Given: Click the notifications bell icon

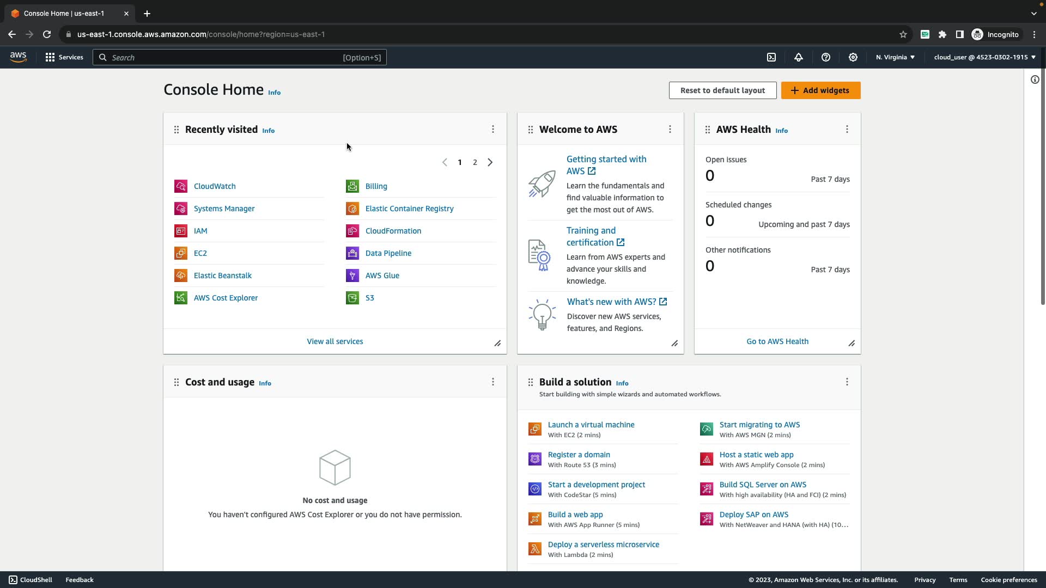Looking at the screenshot, I should point(799,57).
